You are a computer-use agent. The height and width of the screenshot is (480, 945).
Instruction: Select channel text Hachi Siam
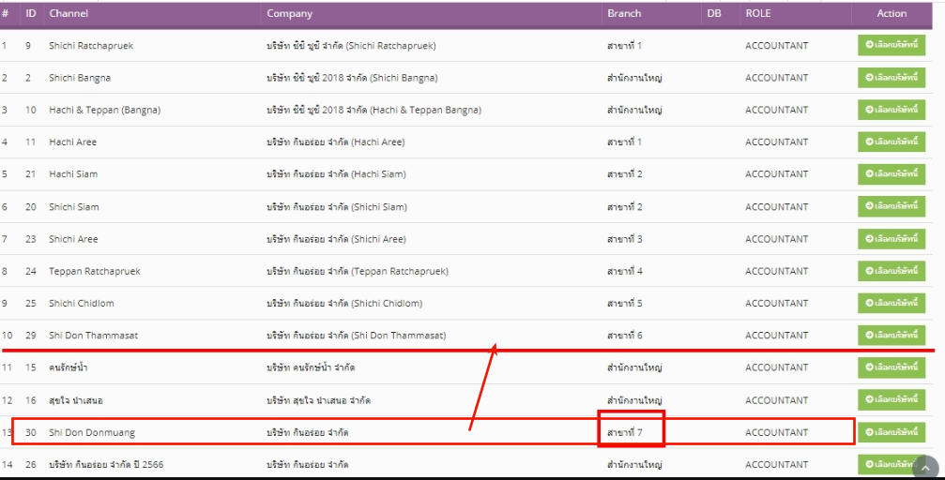coord(73,174)
